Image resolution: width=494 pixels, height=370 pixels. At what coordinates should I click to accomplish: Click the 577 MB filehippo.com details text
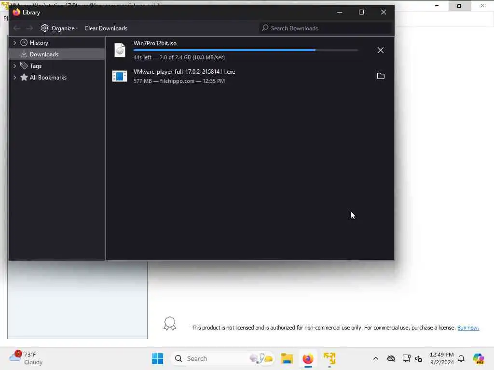point(179,81)
